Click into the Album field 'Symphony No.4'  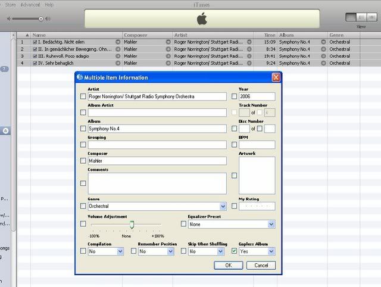pyautogui.click(x=157, y=129)
